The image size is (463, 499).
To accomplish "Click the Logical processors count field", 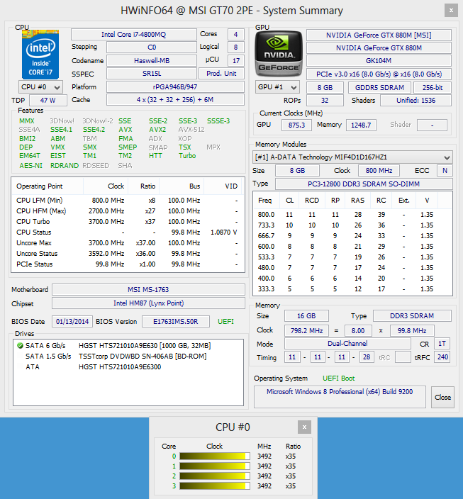I will pos(236,47).
